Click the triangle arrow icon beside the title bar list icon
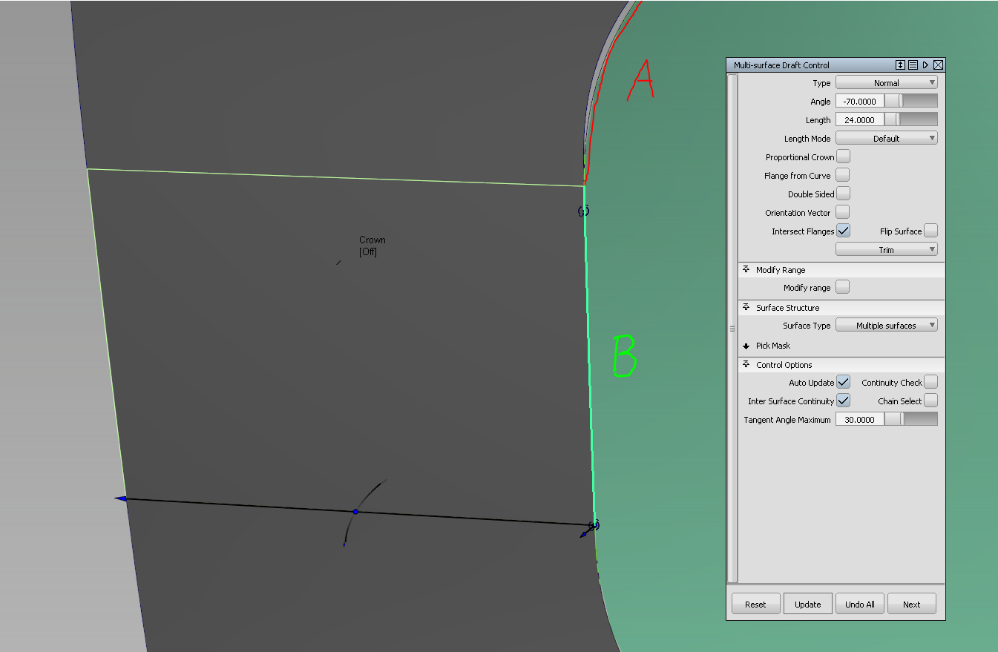This screenshot has width=998, height=652. tap(925, 65)
